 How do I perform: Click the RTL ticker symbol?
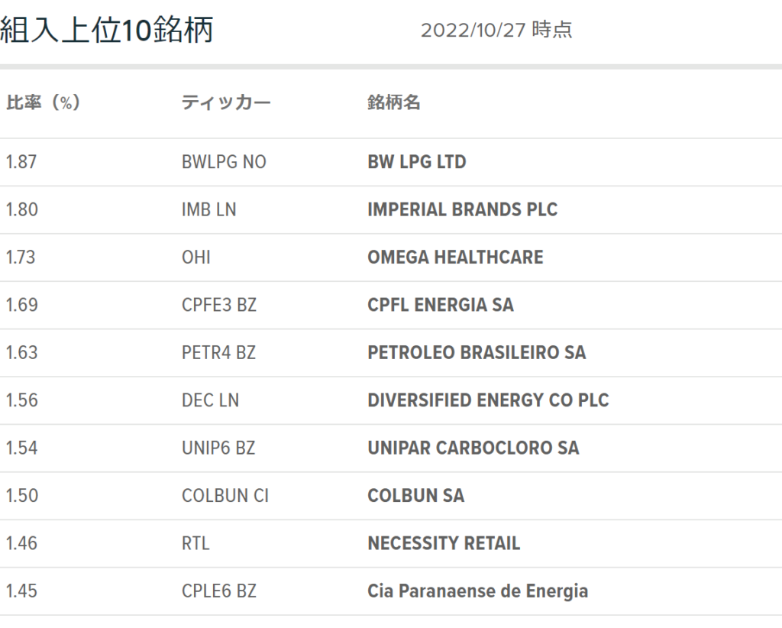pyautogui.click(x=195, y=543)
